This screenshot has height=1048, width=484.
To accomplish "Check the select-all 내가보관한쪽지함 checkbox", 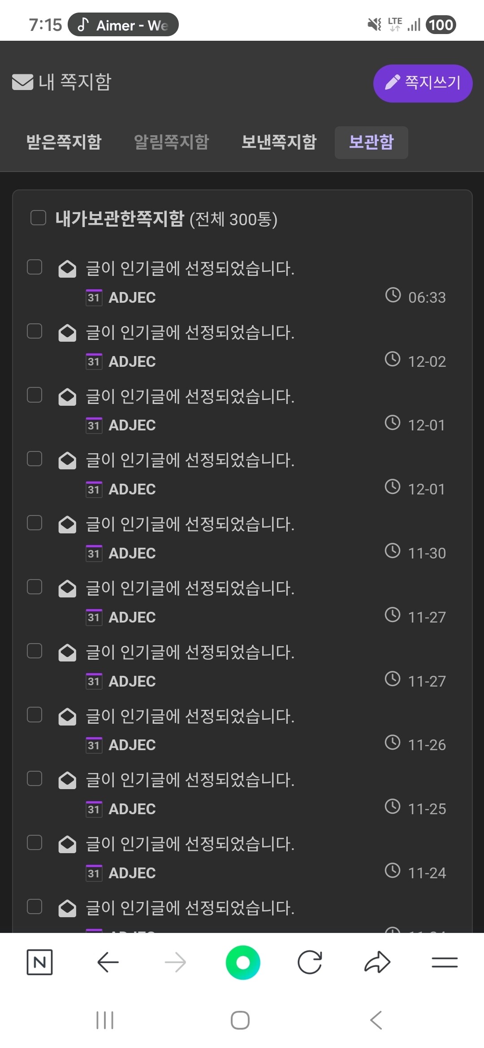I will pyautogui.click(x=38, y=218).
